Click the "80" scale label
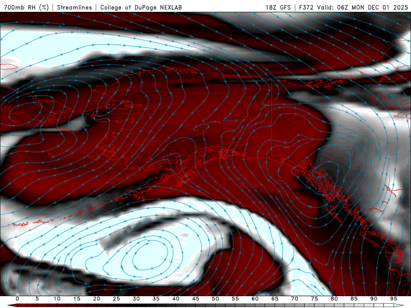411x308 pixels. [x=334, y=299]
